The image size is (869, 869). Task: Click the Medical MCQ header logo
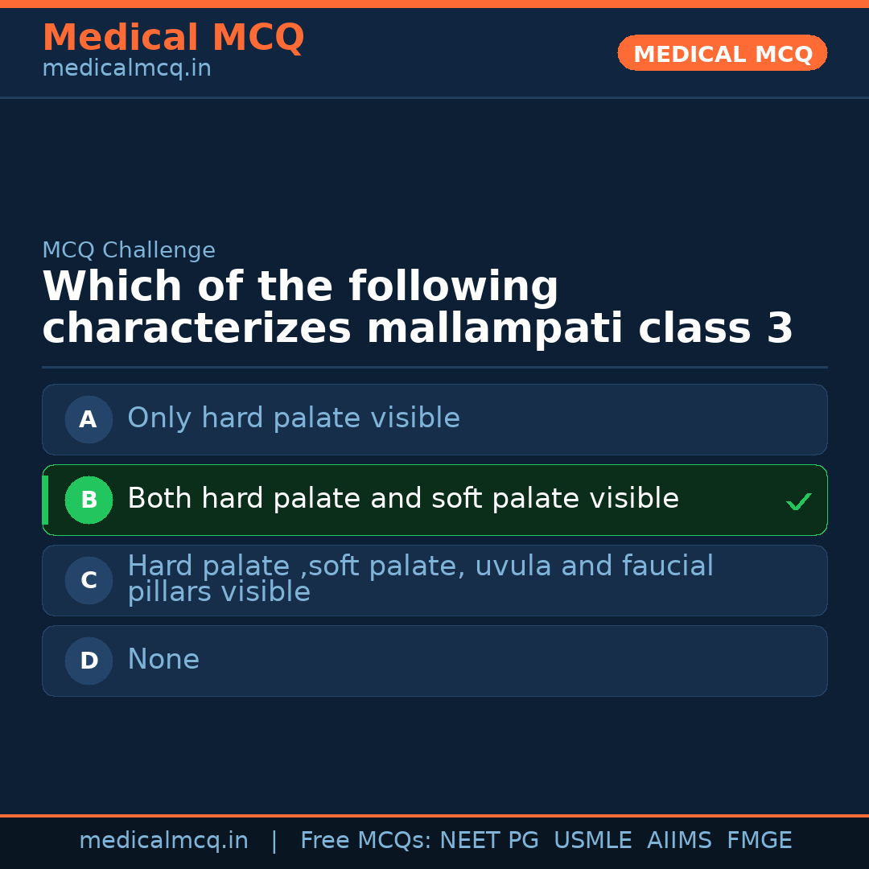173,38
